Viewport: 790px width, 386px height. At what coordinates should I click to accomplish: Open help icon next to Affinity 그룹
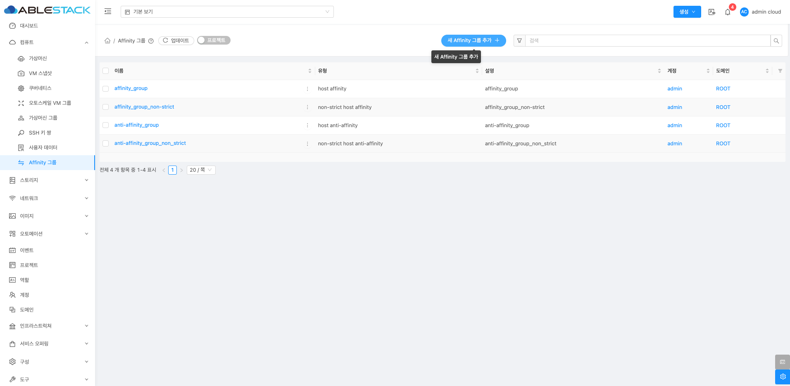(151, 41)
